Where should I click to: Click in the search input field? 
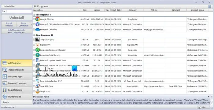point(19,12)
